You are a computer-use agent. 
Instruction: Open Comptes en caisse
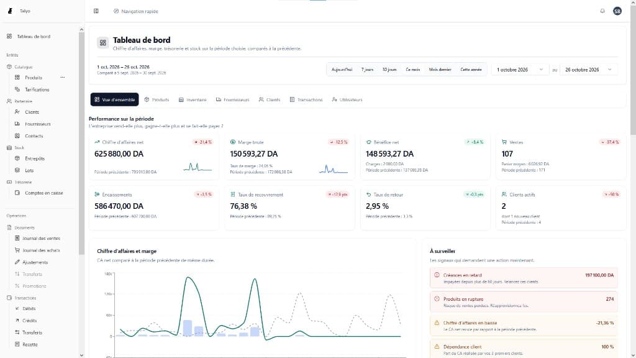coord(44,193)
